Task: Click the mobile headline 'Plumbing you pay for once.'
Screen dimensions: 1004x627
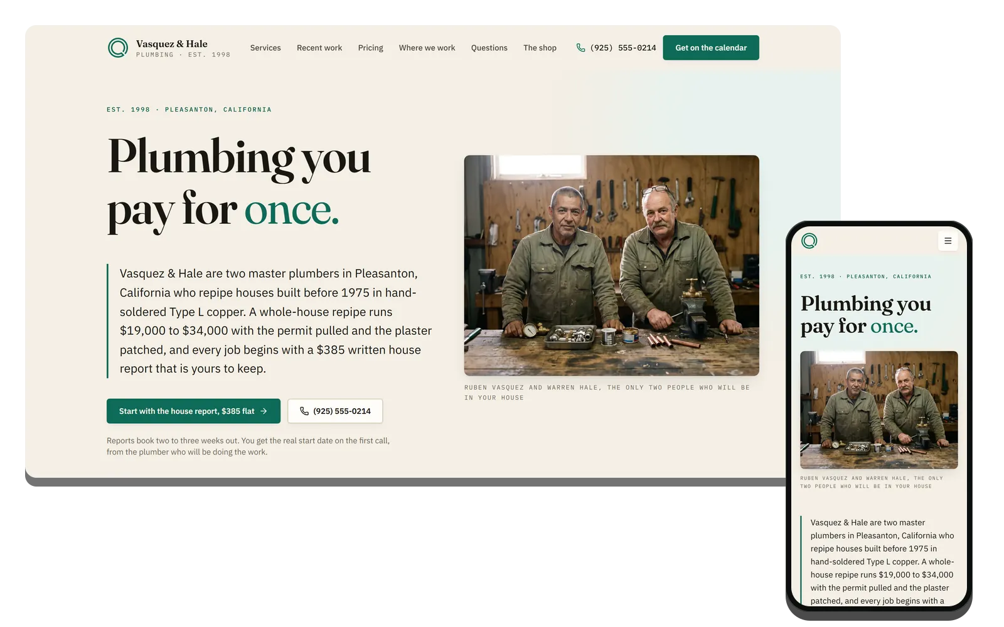Action: tap(866, 315)
